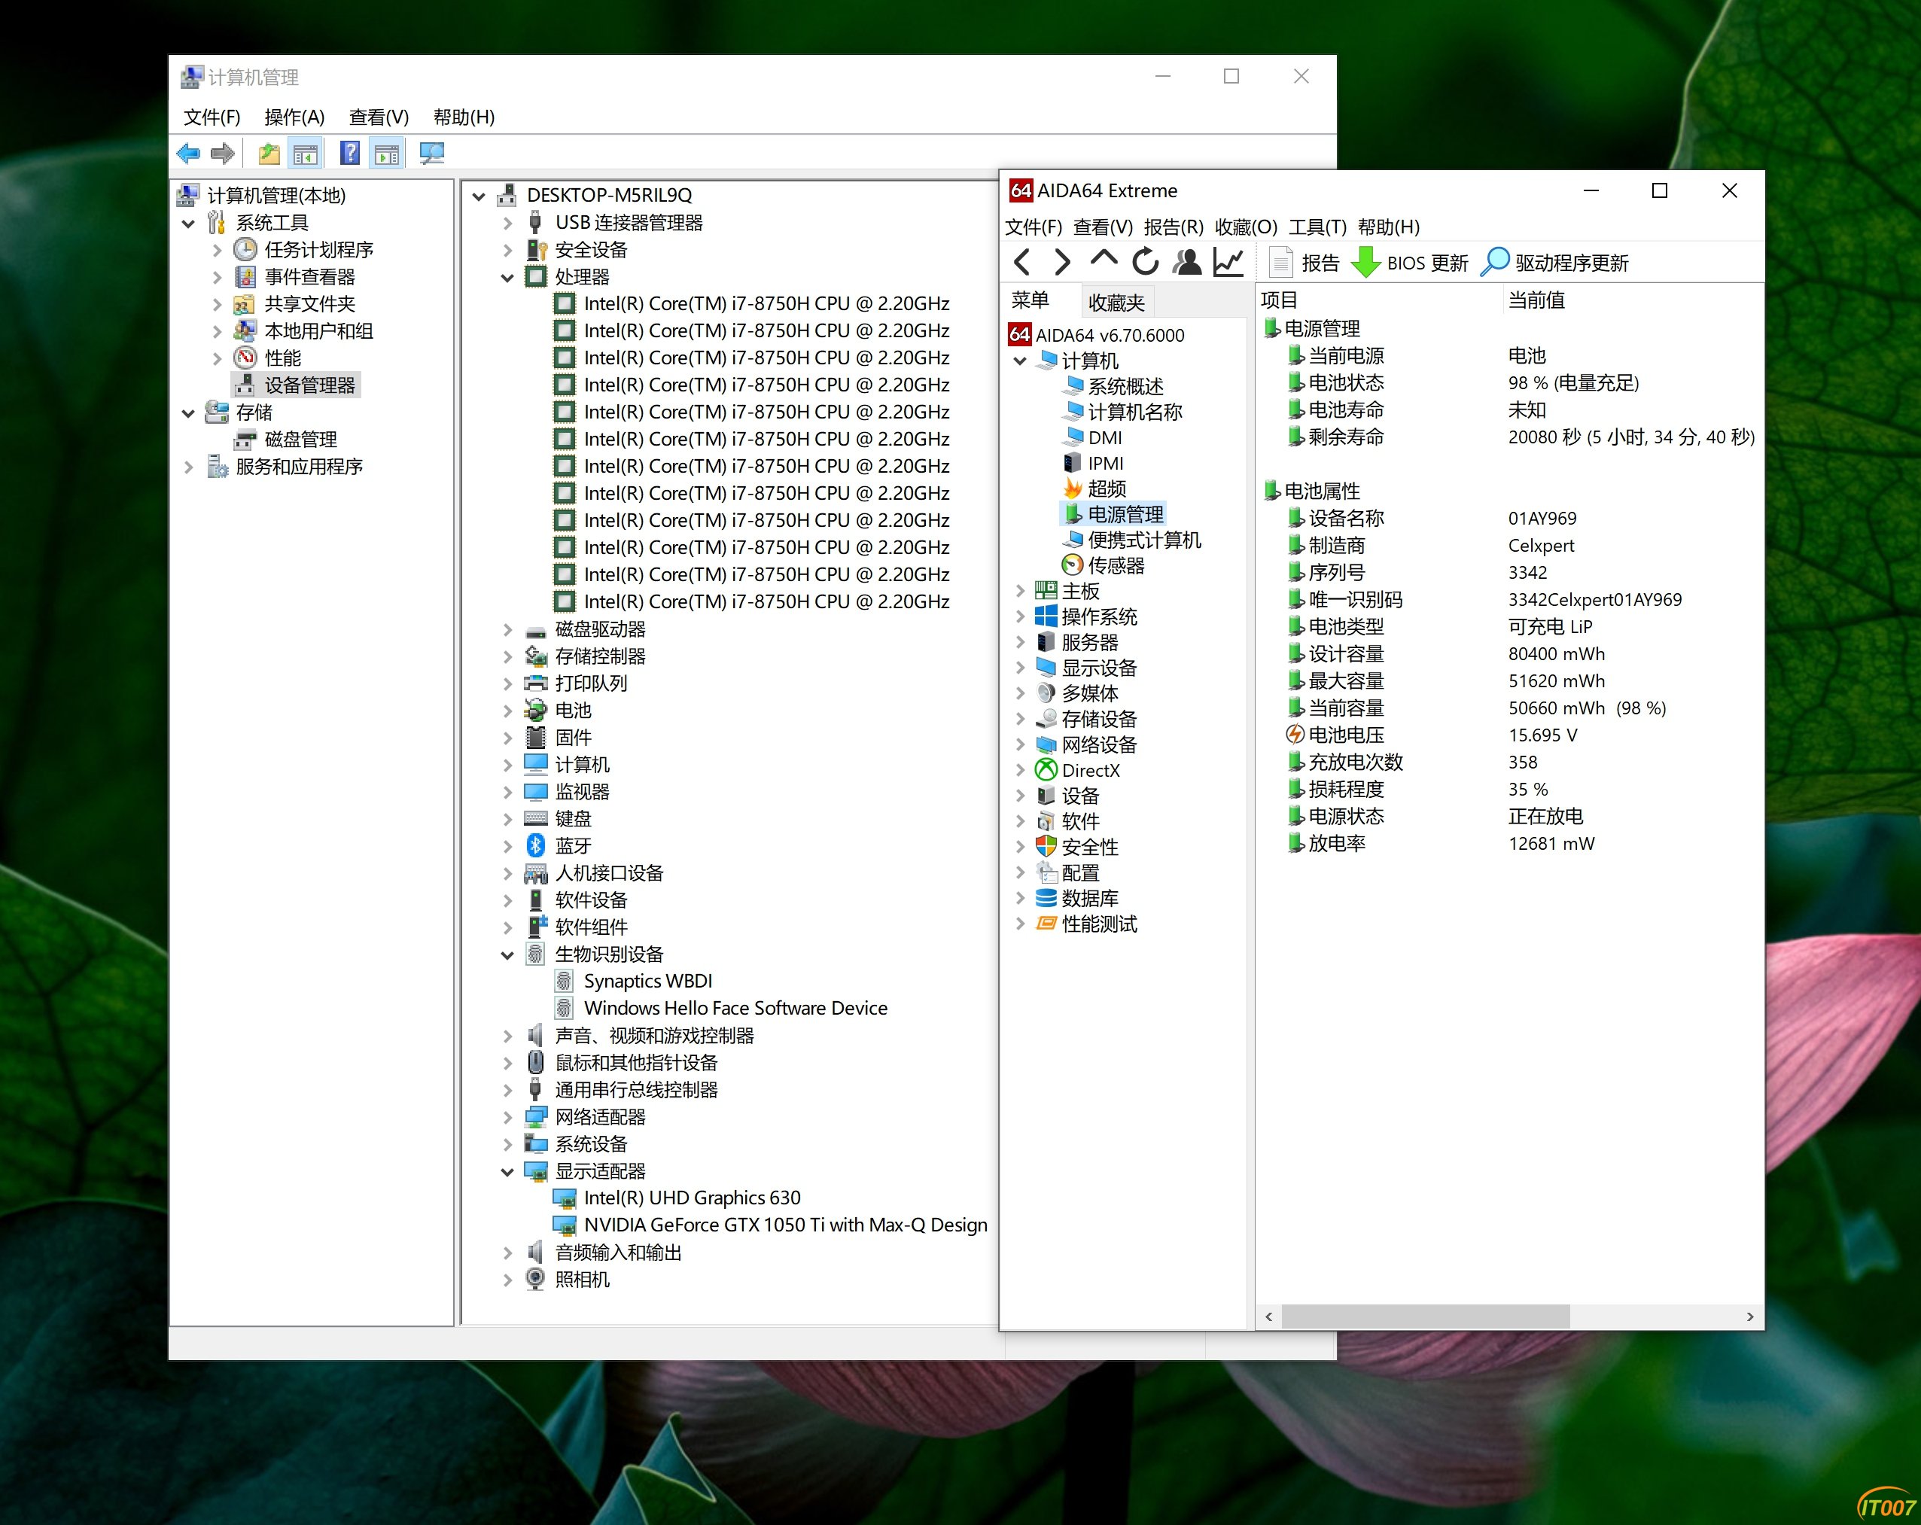The image size is (1921, 1525).
Task: Click the AIDA64 forward navigation arrow
Action: click(1062, 262)
